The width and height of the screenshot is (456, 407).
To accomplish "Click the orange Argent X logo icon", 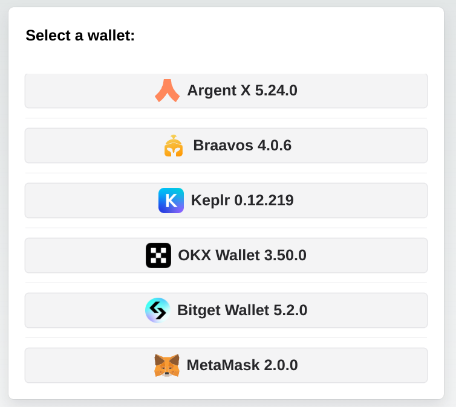I will pyautogui.click(x=168, y=91).
